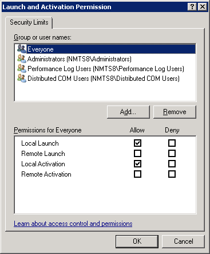The height and width of the screenshot is (254, 210).
Task: Click the Remove button
Action: point(175,112)
